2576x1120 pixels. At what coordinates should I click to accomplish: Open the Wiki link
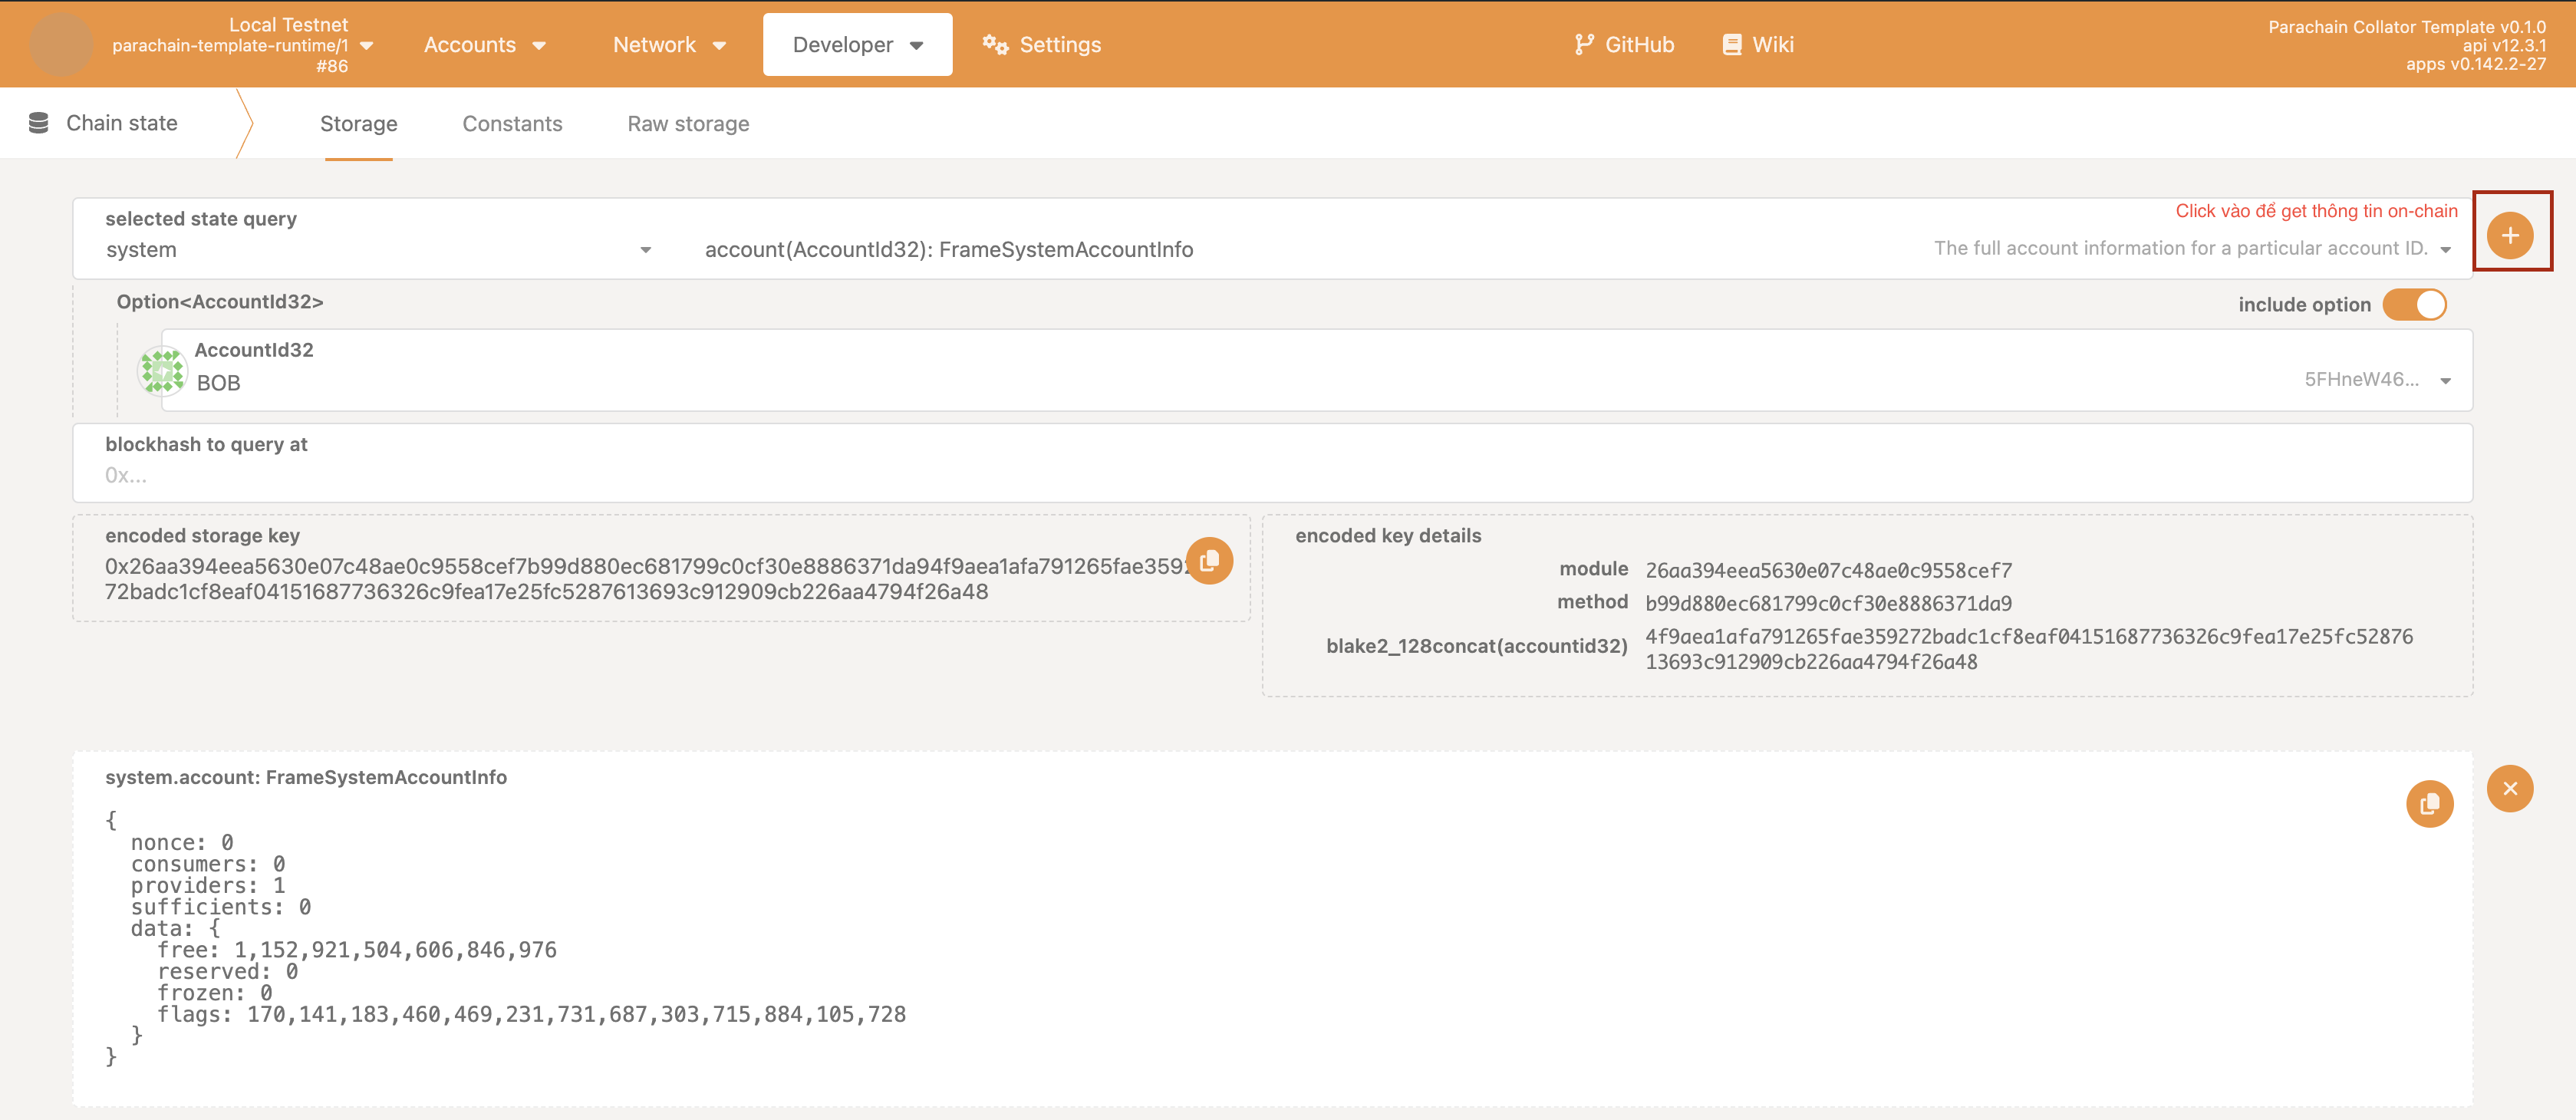(1757, 45)
